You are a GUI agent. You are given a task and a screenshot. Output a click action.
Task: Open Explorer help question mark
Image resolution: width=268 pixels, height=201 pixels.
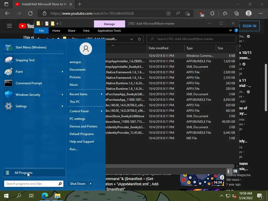236,30
